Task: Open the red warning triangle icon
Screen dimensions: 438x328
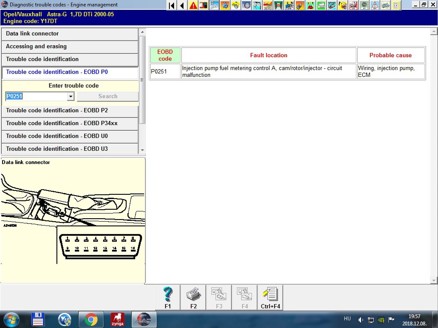Action: [193, 5]
